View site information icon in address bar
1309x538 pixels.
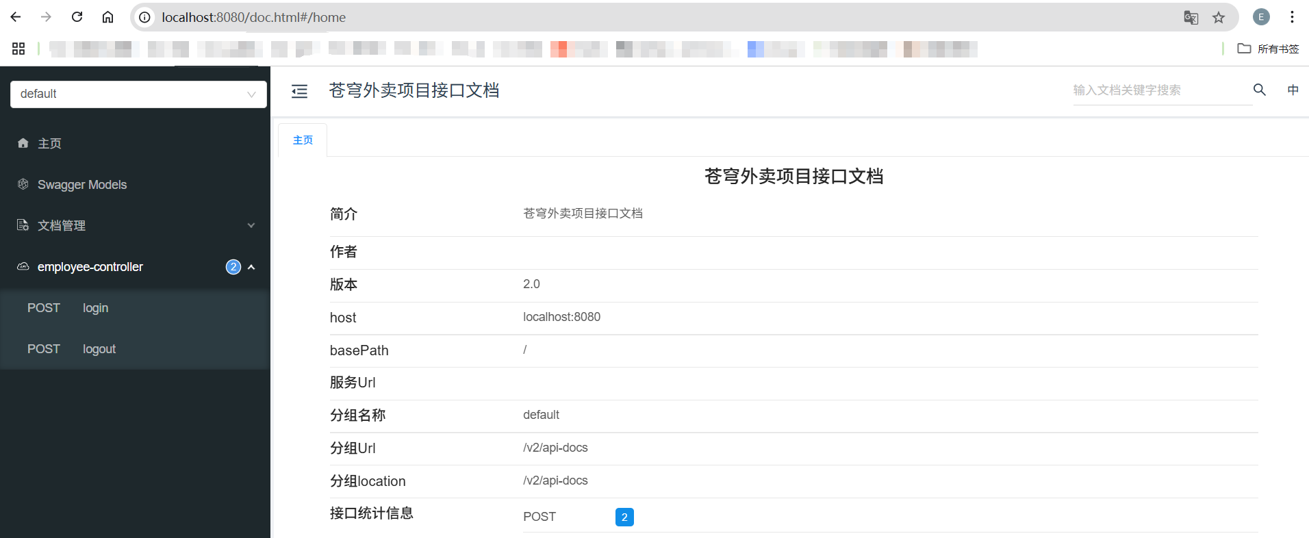tap(144, 17)
